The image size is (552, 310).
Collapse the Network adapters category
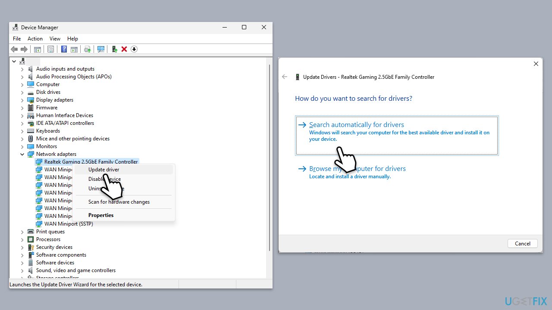click(x=22, y=154)
